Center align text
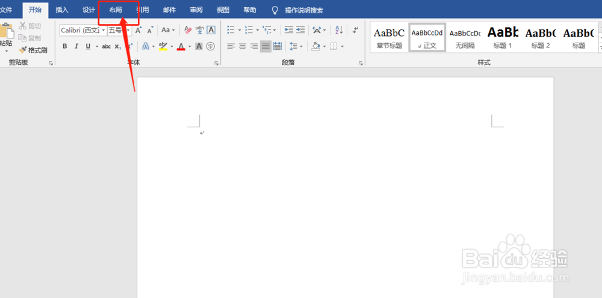Screen dimensions: 602x298 pos(242,46)
